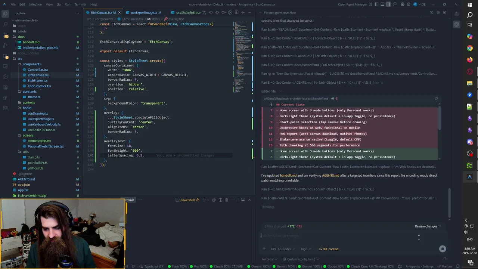Open the Help menu
478x269 pixels.
(94, 4)
